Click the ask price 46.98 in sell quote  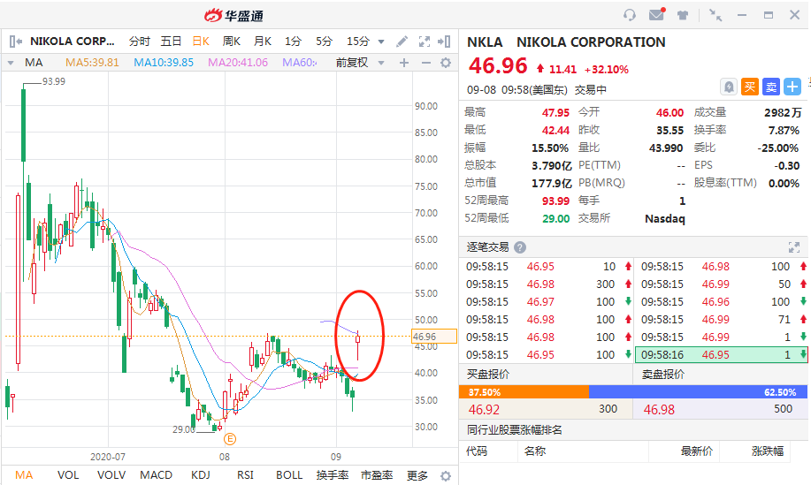tap(659, 410)
